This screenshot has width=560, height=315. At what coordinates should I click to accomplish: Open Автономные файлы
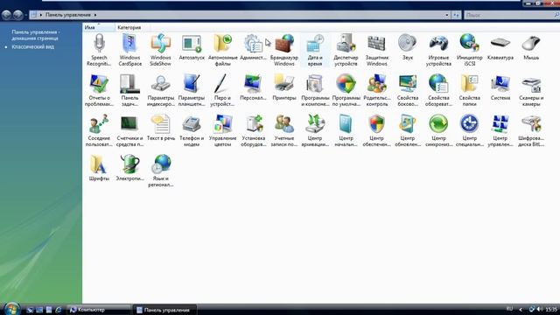click(222, 50)
